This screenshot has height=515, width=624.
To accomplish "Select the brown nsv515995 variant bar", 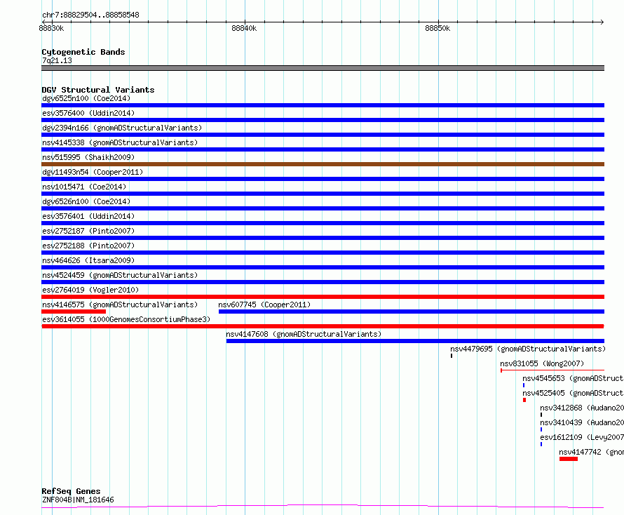I will tap(323, 164).
